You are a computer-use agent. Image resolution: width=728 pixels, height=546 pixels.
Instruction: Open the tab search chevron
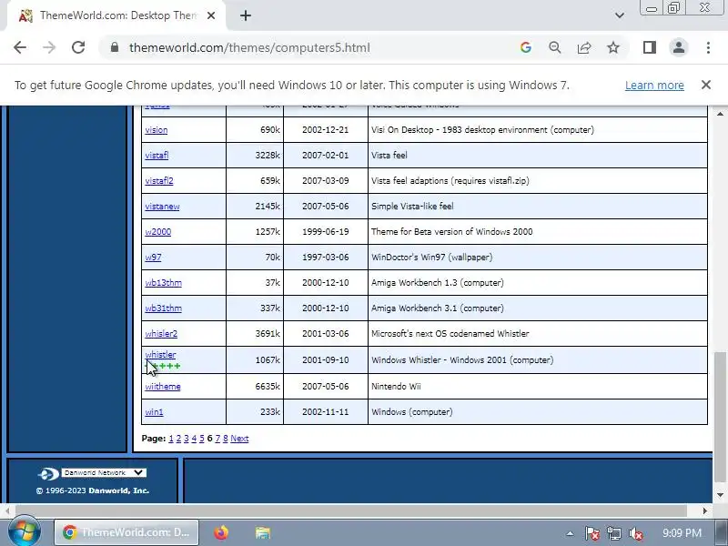620,15
